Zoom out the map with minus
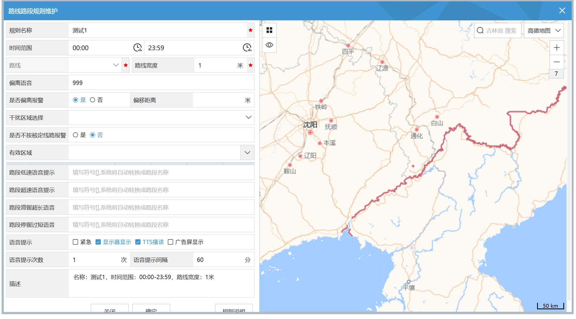This screenshot has width=576, height=319. pyautogui.click(x=557, y=62)
